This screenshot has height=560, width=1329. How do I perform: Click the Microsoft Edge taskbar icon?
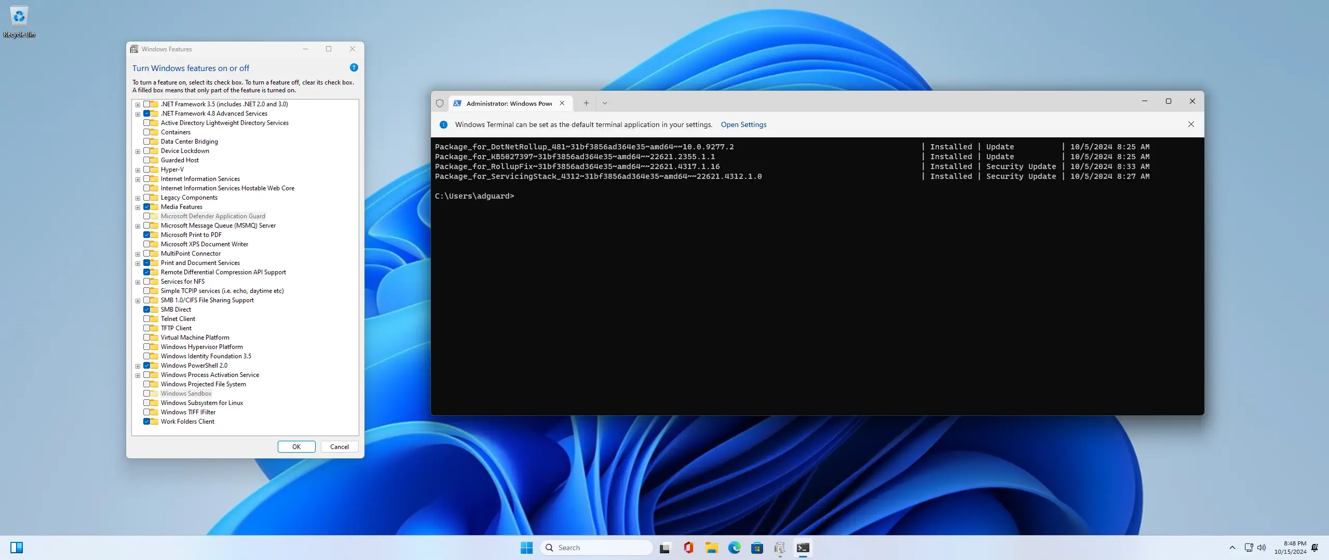pos(734,548)
